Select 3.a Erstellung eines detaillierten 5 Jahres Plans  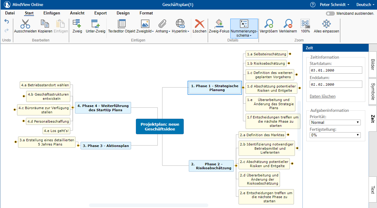[46, 142]
